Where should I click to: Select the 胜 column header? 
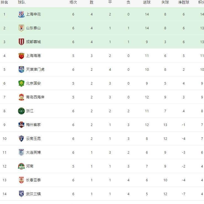(92, 2)
